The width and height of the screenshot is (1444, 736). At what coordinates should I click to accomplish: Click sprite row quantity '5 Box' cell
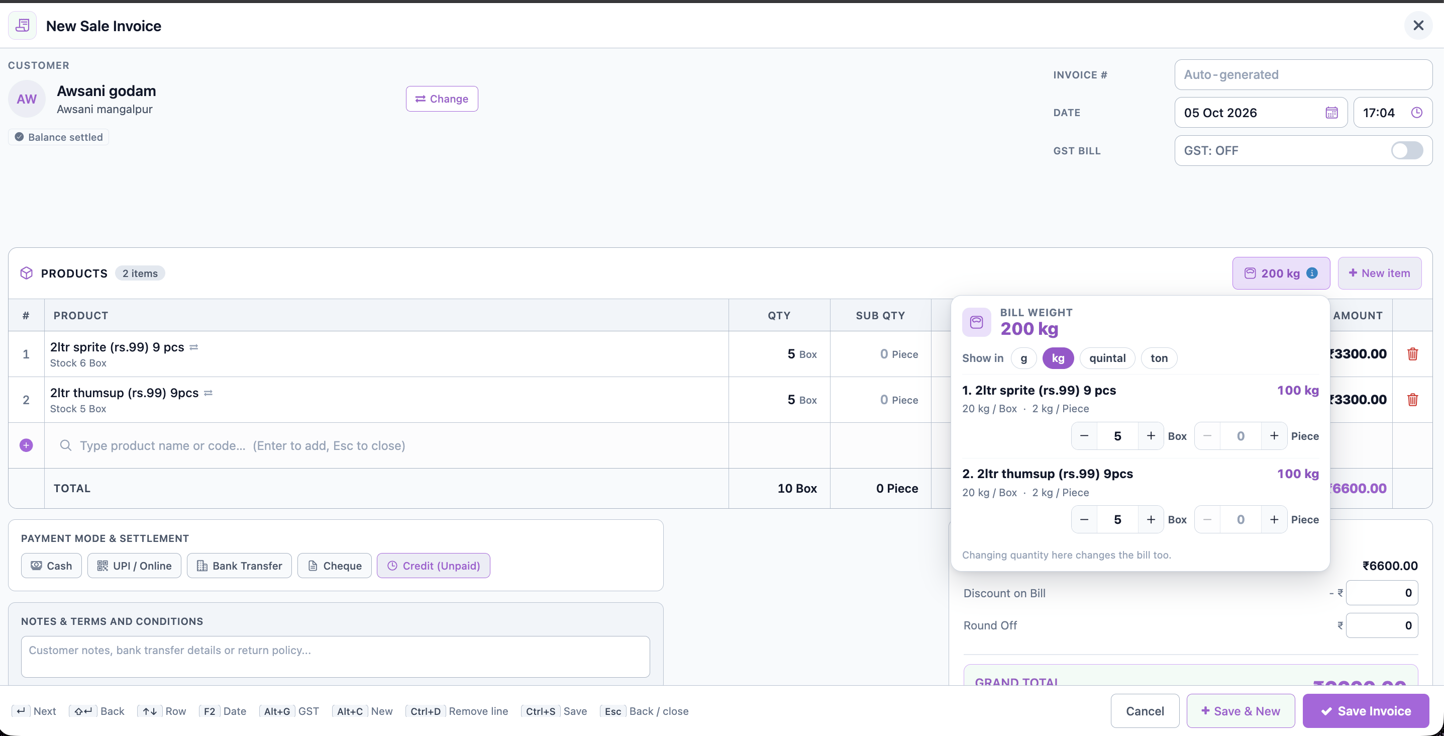(779, 354)
